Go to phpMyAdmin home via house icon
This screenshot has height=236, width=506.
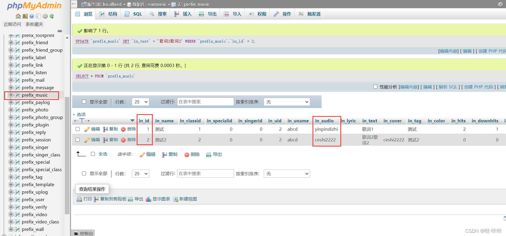pos(18,16)
